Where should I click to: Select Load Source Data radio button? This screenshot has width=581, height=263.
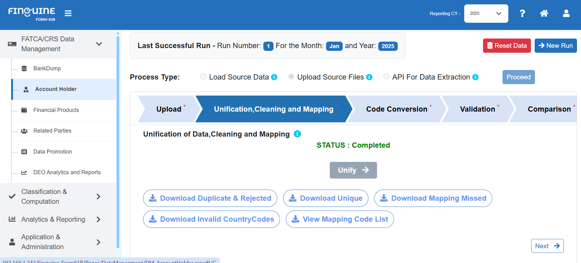tap(203, 76)
